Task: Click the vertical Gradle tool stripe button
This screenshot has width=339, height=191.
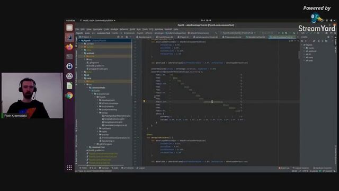Action: click(x=335, y=41)
